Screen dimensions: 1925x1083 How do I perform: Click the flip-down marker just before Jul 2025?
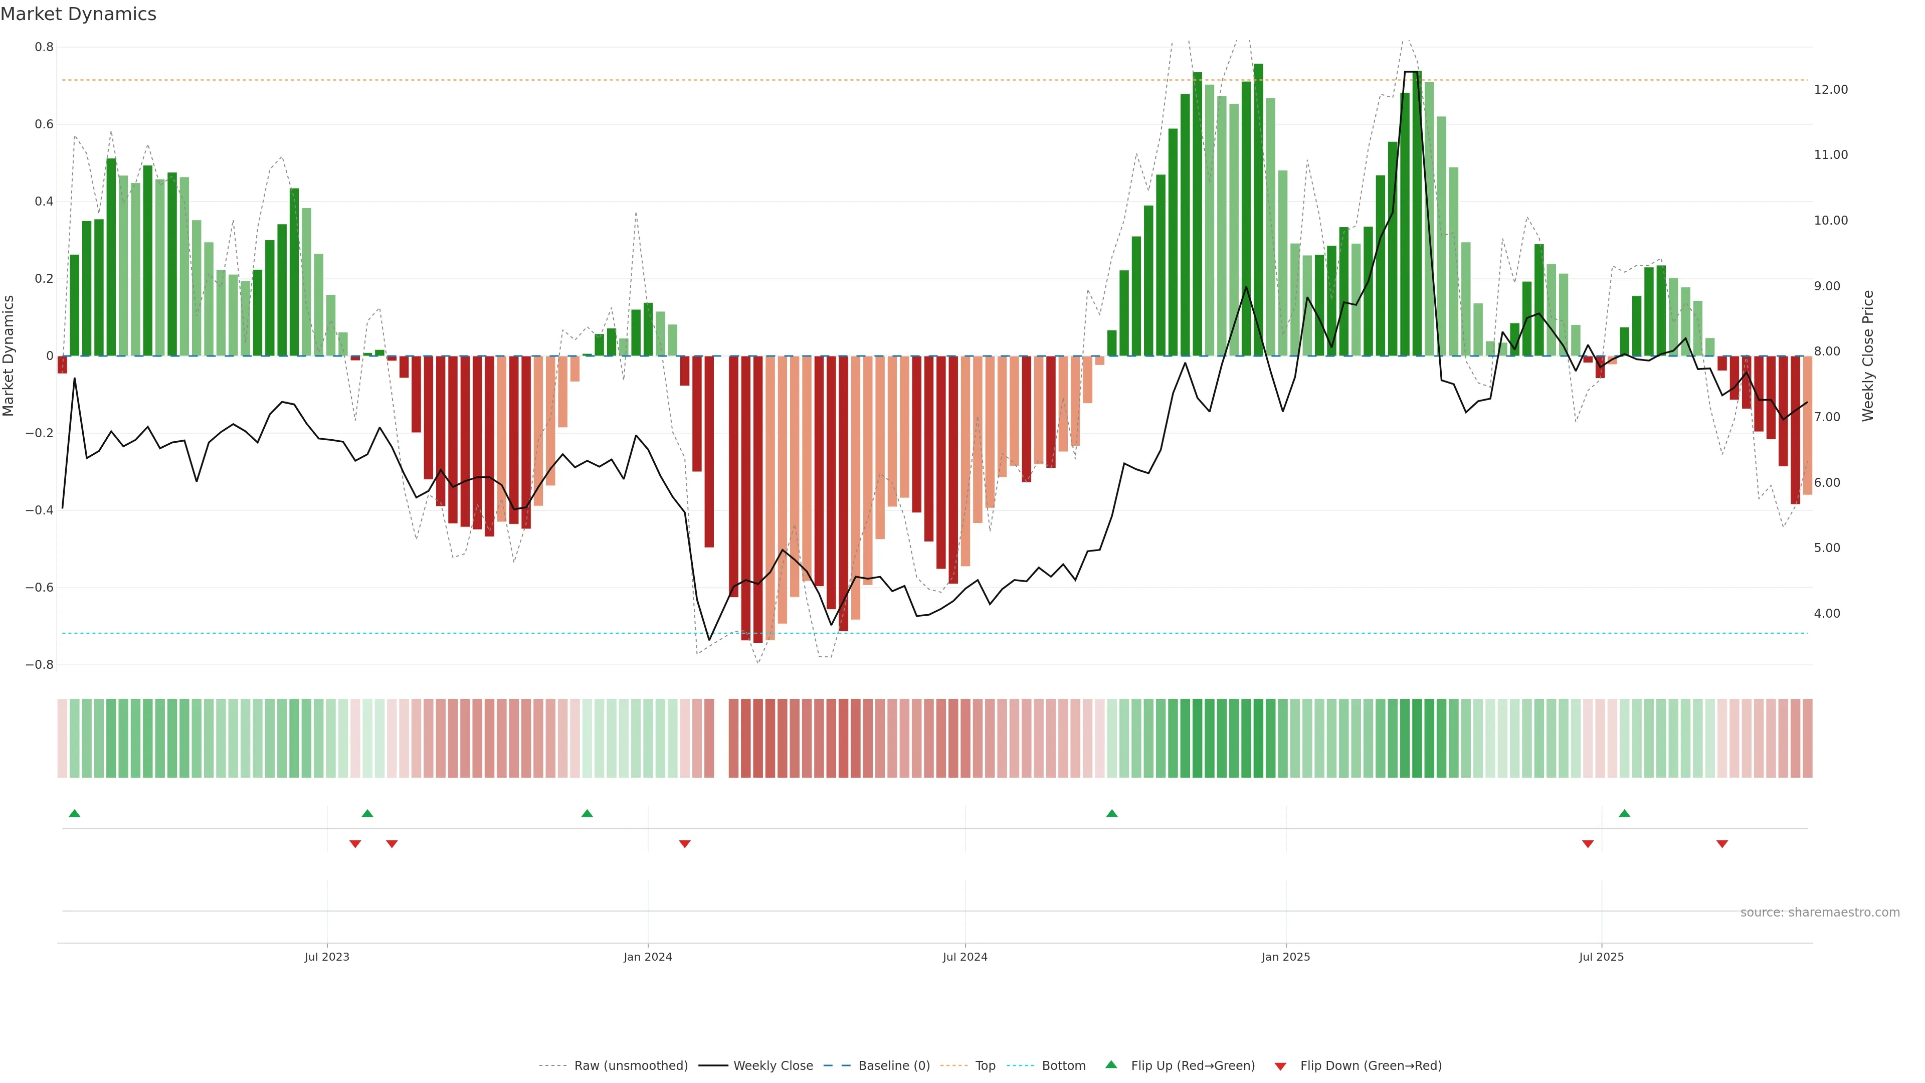(x=1587, y=844)
